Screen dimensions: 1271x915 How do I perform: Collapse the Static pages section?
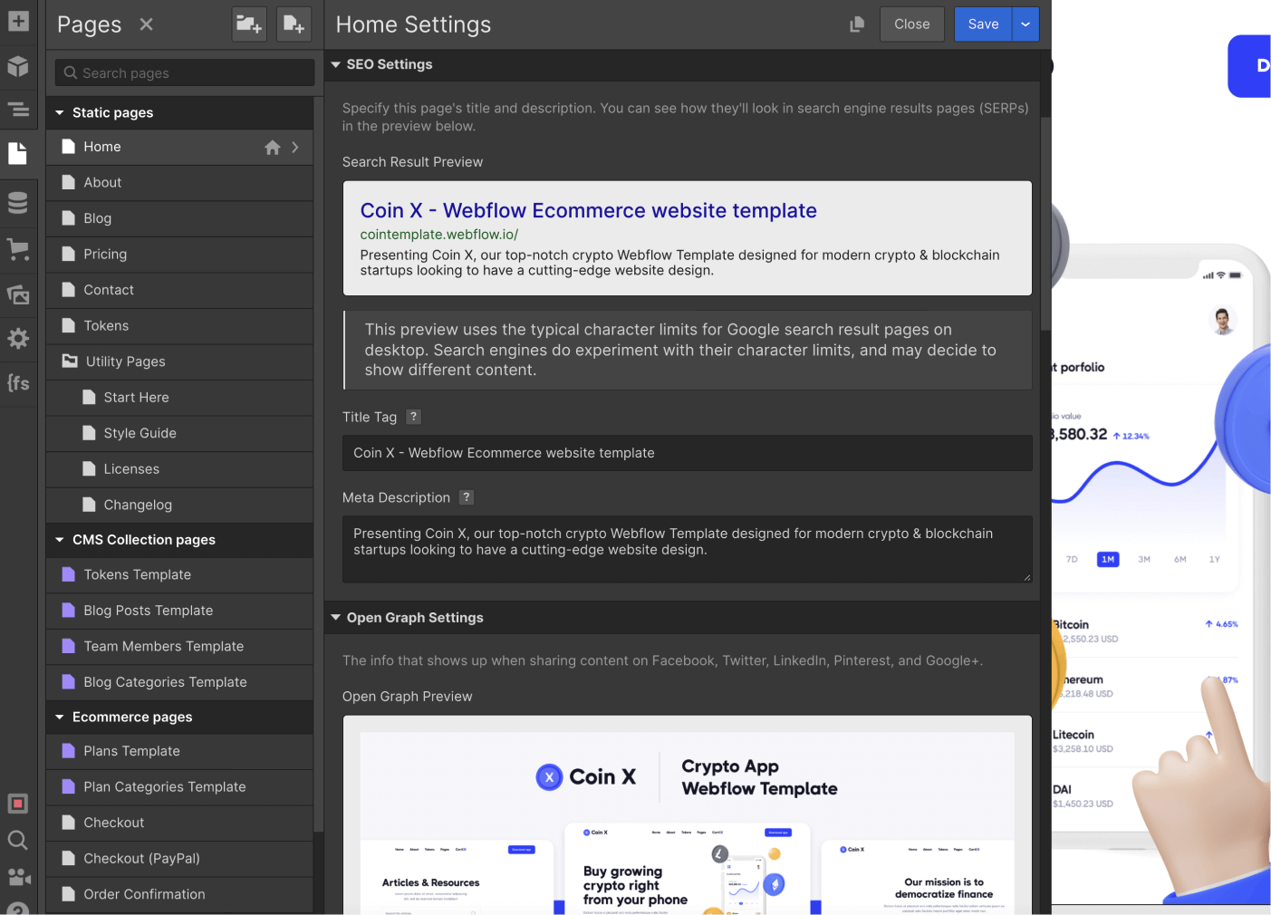click(x=60, y=112)
